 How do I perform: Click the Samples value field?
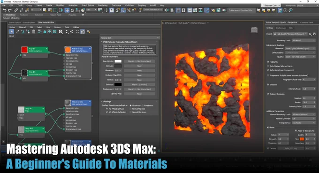coord(309,98)
